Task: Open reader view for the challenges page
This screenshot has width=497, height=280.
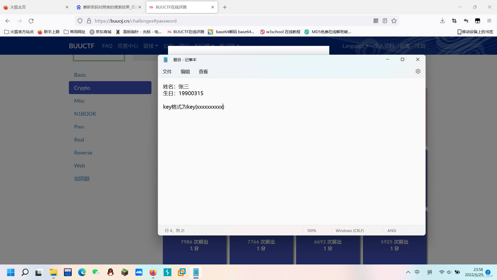Action: pos(385,21)
